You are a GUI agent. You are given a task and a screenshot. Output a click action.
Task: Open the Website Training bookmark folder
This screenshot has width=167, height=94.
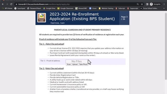point(106,8)
